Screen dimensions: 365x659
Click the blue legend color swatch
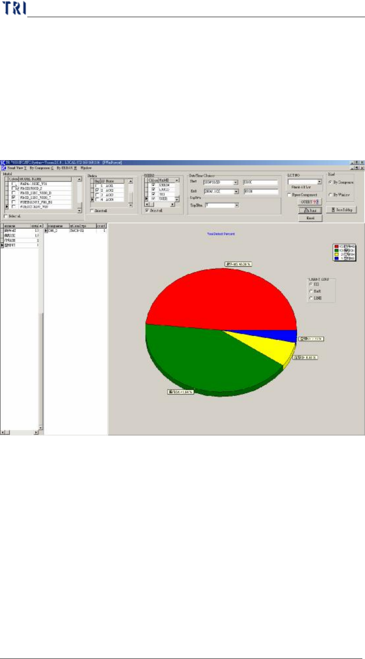coord(336,258)
